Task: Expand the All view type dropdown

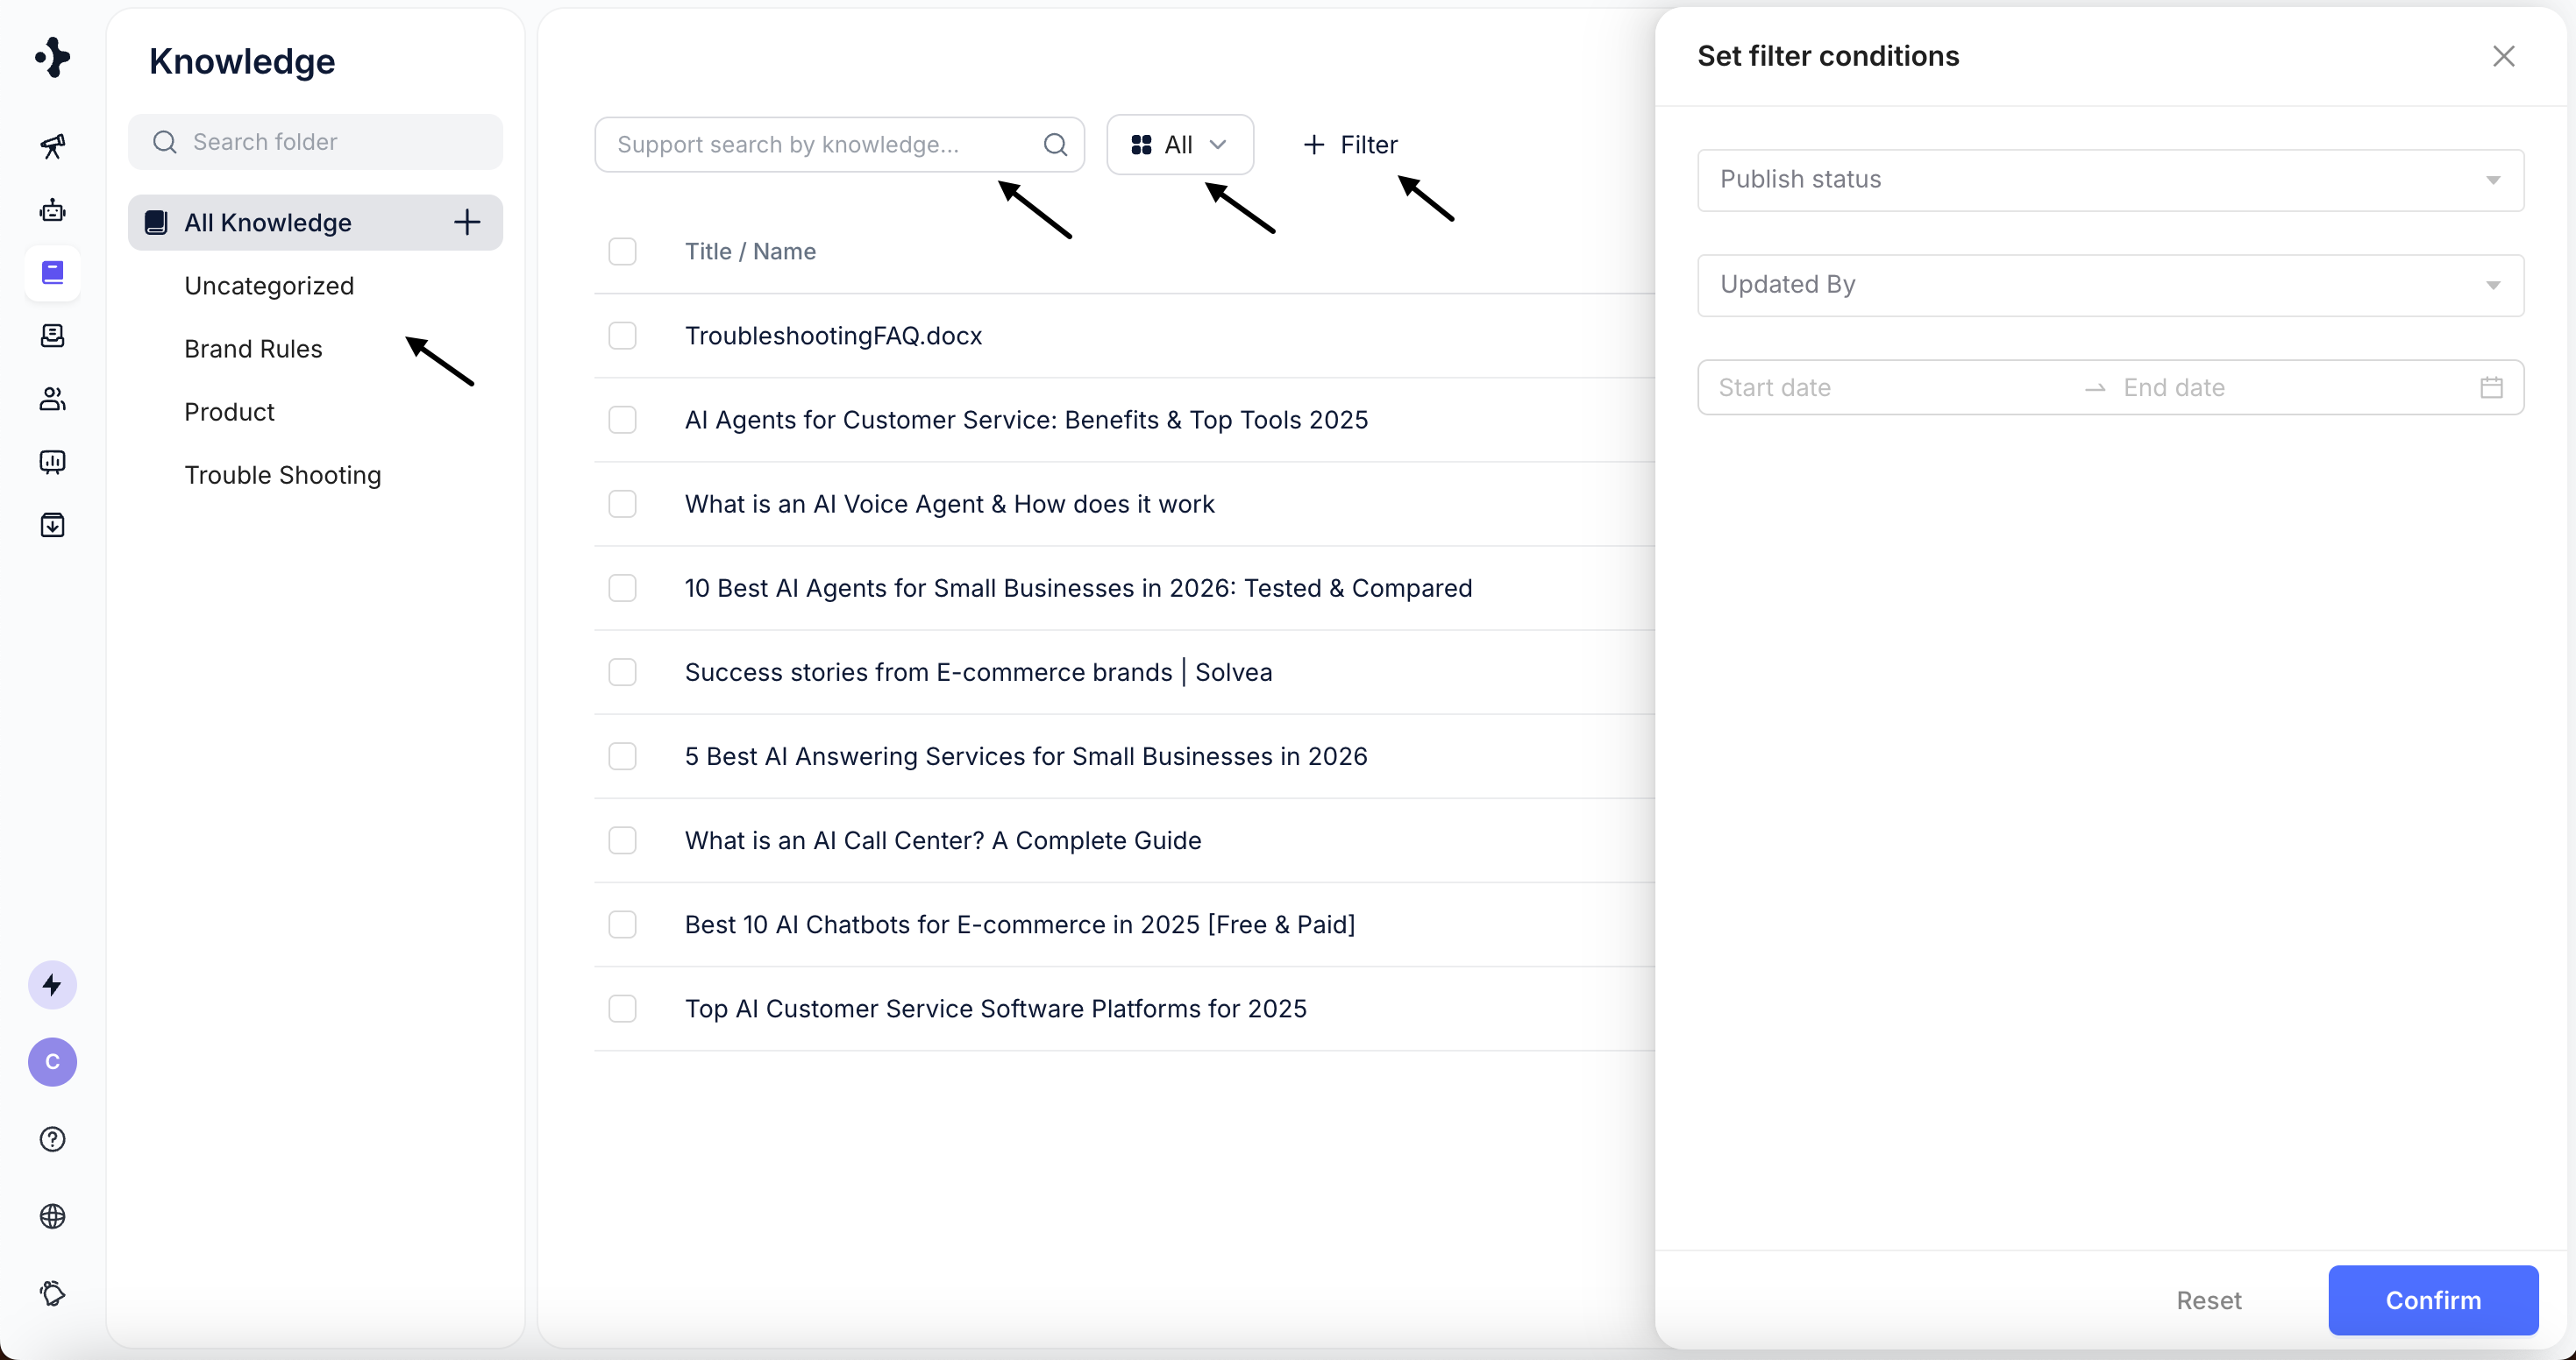Action: (x=1179, y=145)
